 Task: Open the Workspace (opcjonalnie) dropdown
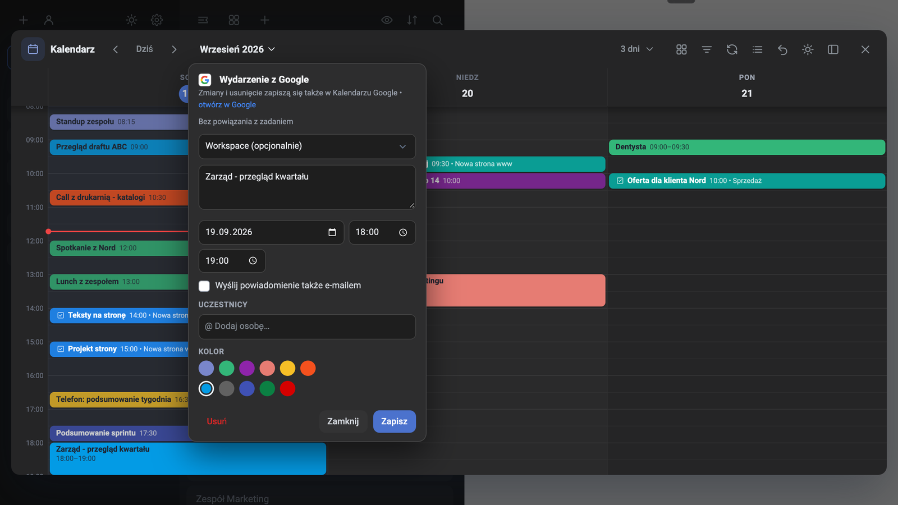tap(307, 146)
